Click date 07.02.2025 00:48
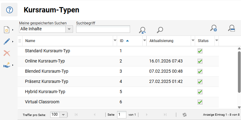Viewport: 241px width, 120px height. (x=166, y=71)
